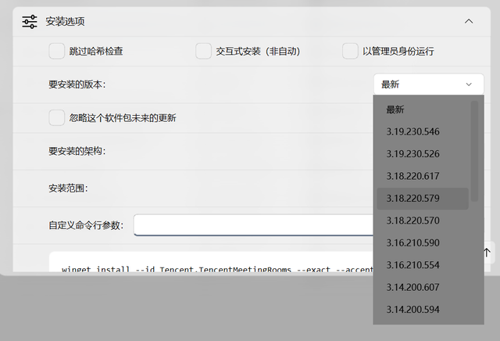Screen dimensions: 500x341
Task: Focus the 自定义命令行参数 input field
Action: (x=253, y=225)
